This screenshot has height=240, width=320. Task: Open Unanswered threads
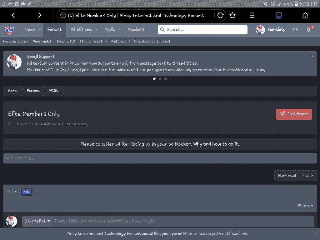[x=152, y=41]
